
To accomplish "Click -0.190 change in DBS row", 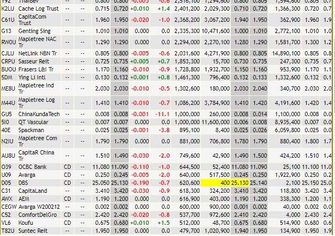I will tap(140, 183).
